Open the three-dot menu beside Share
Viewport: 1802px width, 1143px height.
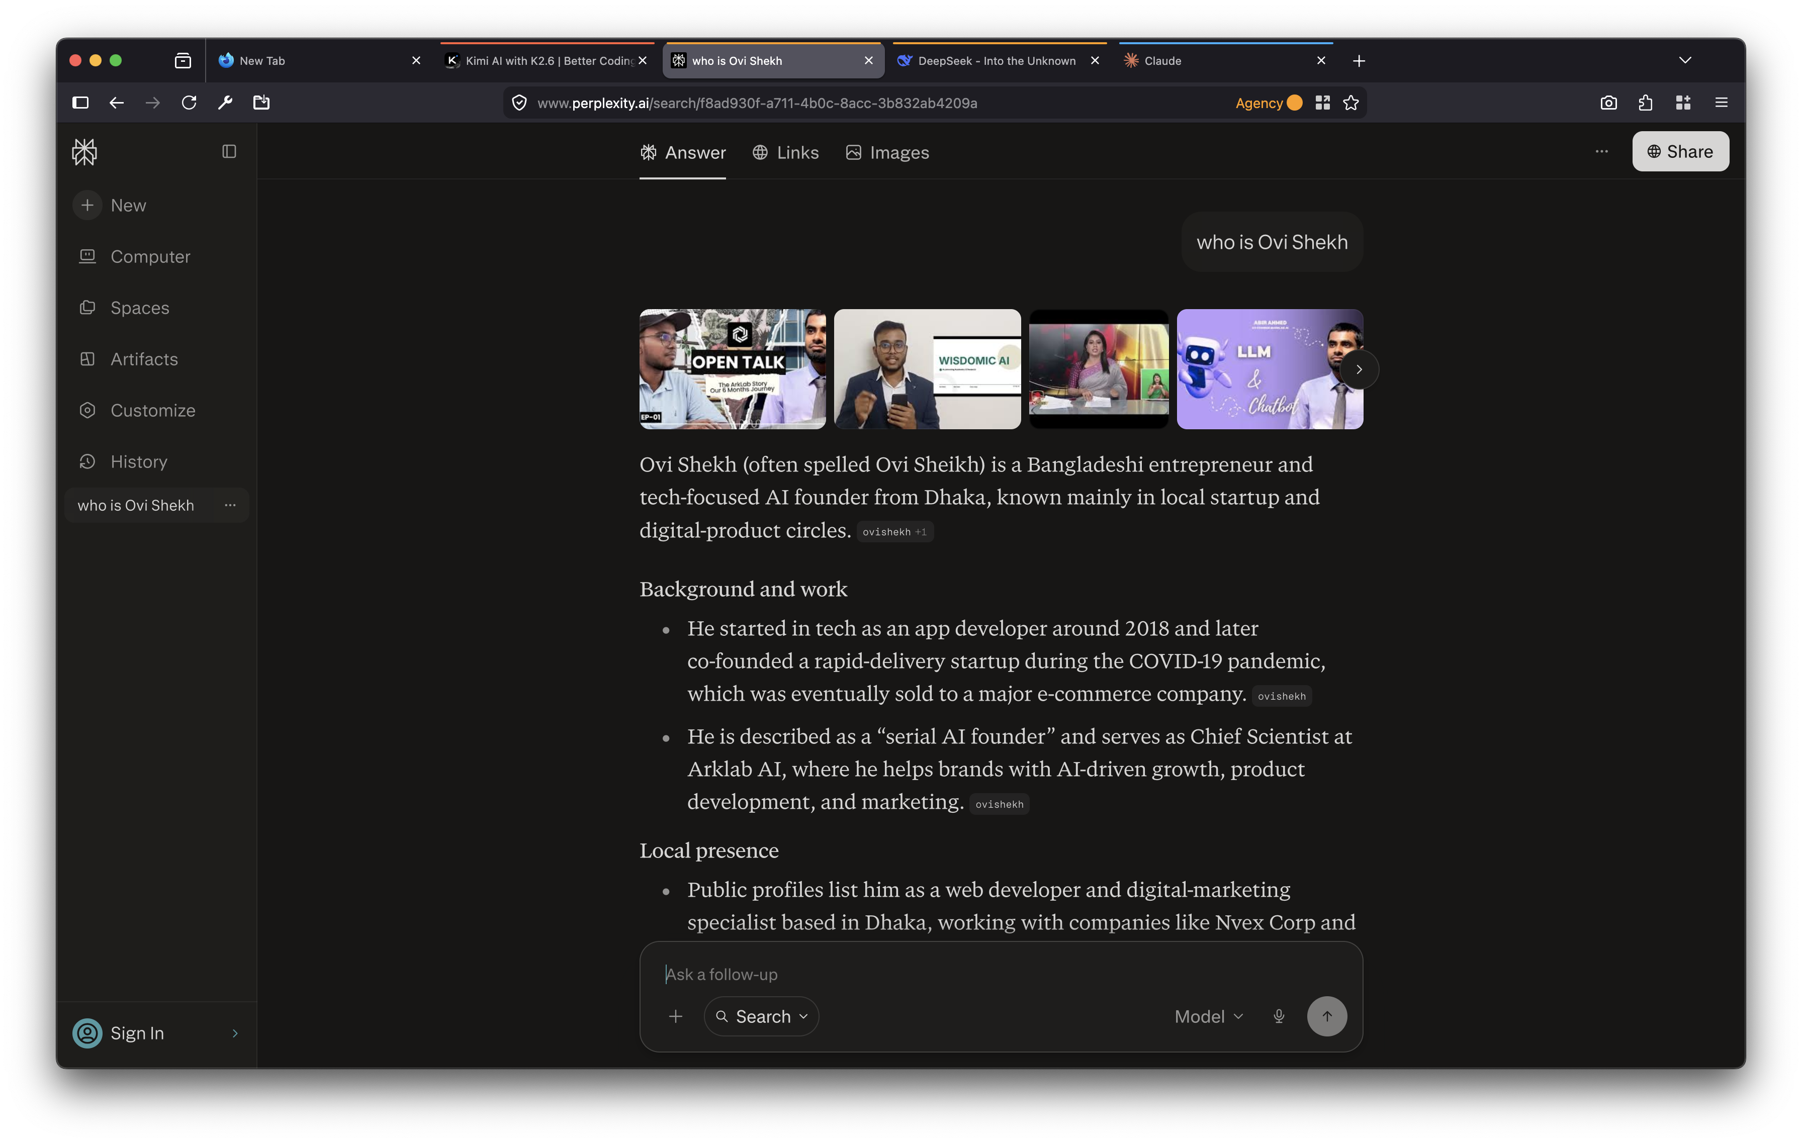1601,152
